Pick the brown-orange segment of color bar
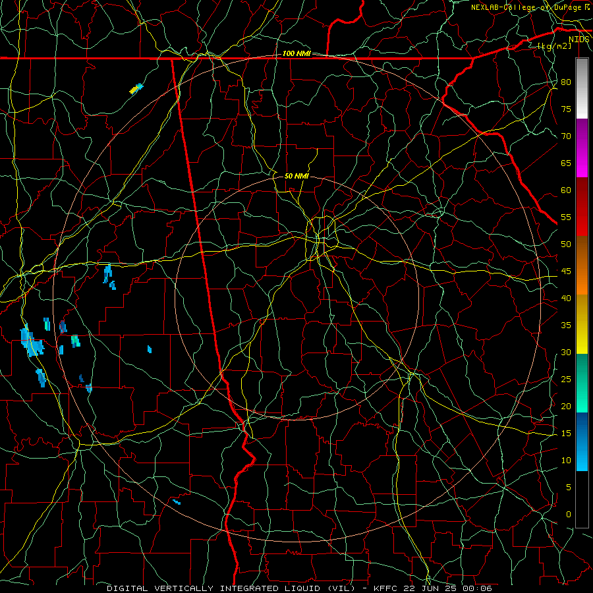Viewport: 593px width, 593px height. (x=582, y=266)
